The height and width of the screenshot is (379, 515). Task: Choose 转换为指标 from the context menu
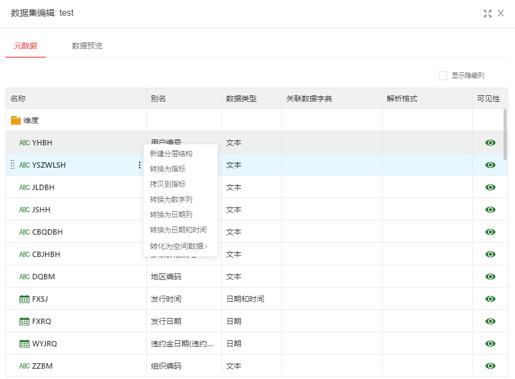pyautogui.click(x=167, y=169)
